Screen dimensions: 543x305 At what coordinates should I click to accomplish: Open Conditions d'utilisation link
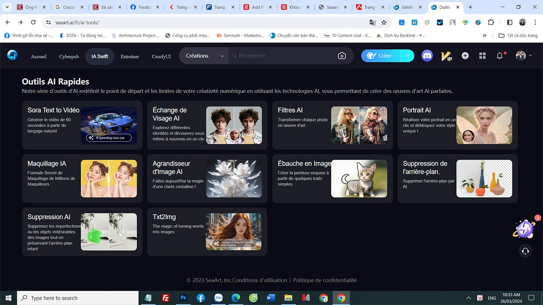260,280
